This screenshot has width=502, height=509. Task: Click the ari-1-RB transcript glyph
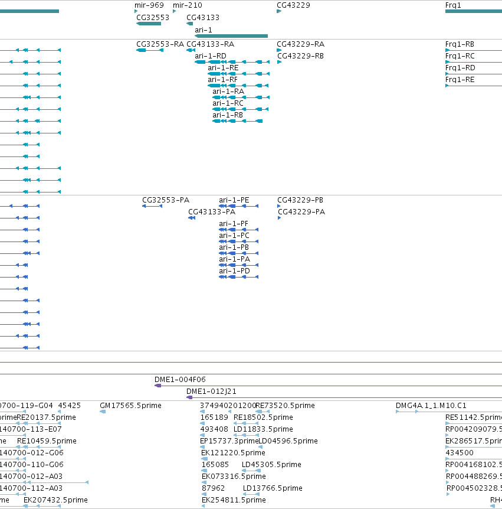[x=237, y=121]
